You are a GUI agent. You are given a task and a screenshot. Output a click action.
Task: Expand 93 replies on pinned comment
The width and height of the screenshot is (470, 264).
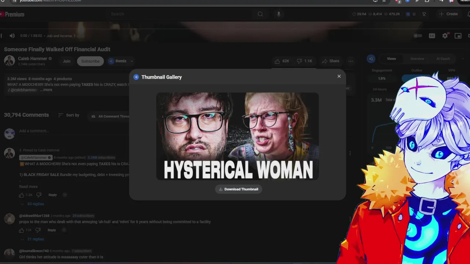click(x=32, y=204)
